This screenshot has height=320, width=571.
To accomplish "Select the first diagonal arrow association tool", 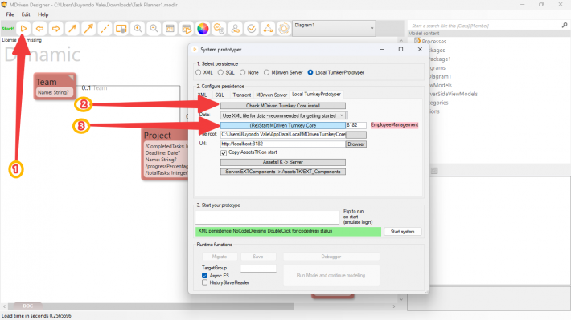I will click(72, 28).
